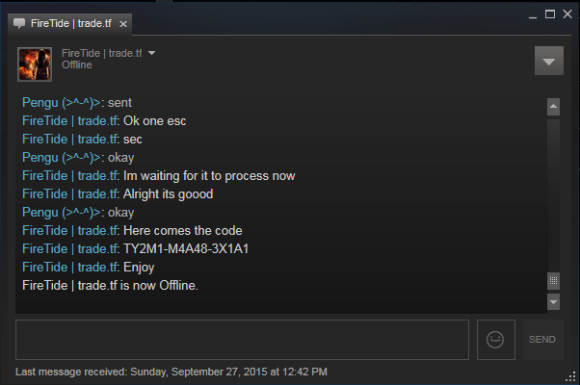Click Pengu's name on the 'sent' message
This screenshot has height=385, width=580.
(x=62, y=103)
